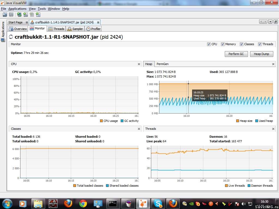Close the Heap graph panel

(x=273, y=64)
